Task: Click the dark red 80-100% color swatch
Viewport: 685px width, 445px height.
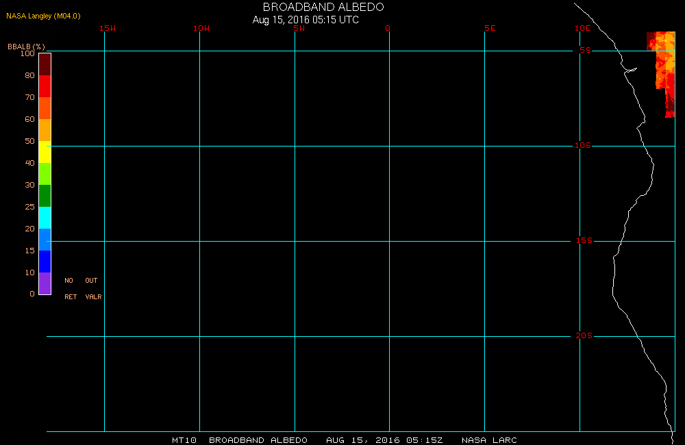Action: (45, 64)
